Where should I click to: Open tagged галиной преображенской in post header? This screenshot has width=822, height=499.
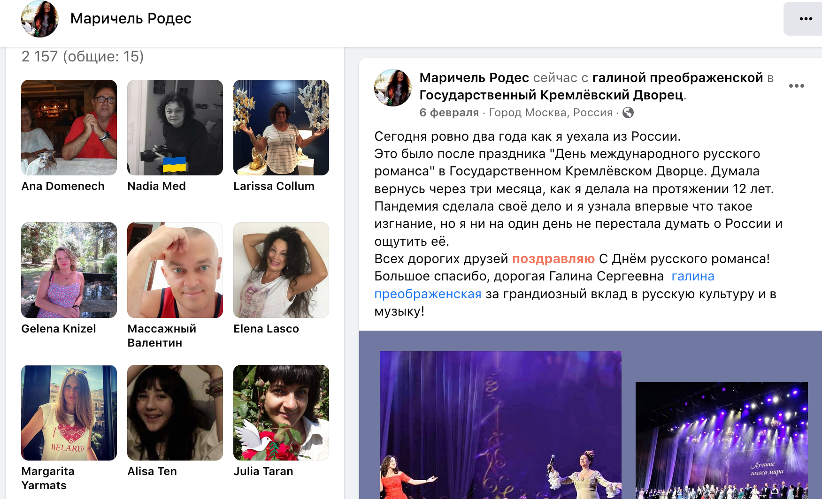(677, 78)
